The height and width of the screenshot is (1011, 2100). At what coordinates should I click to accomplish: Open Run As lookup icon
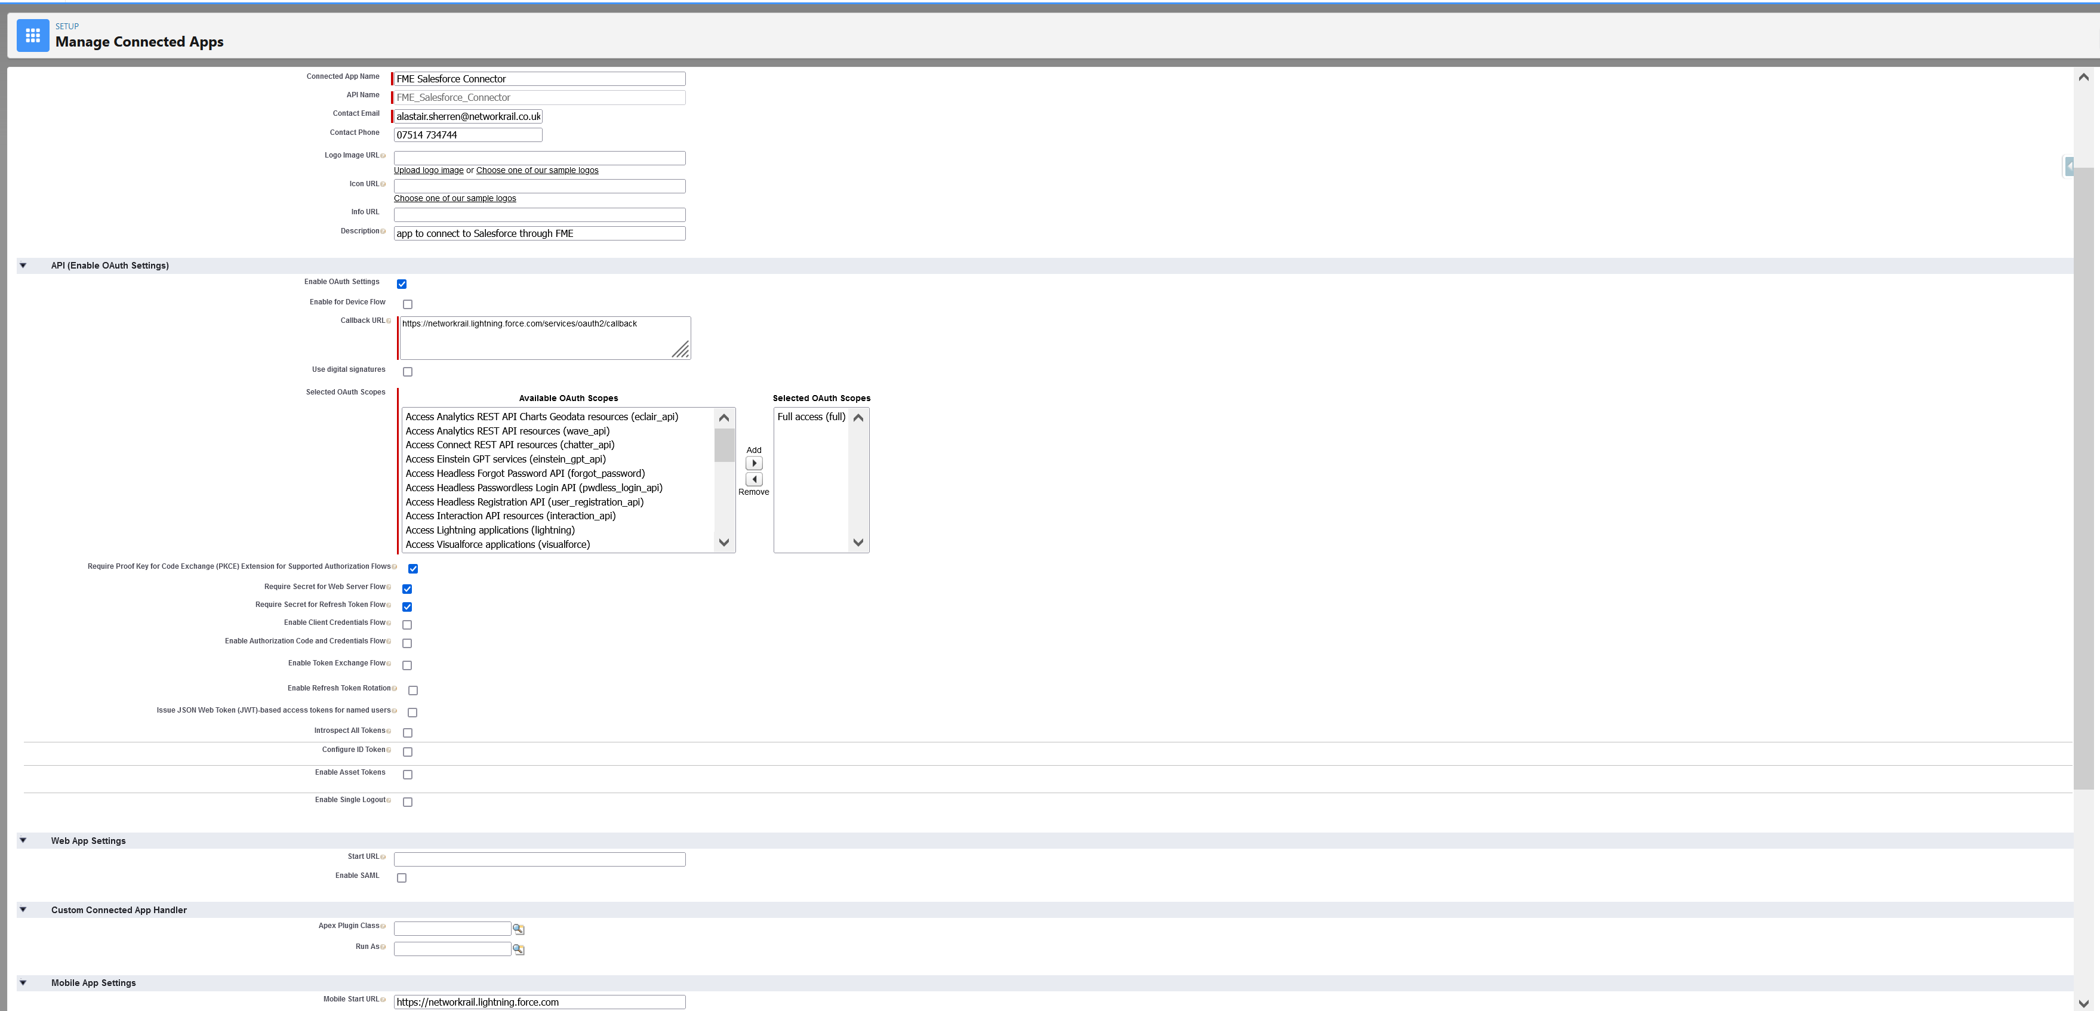[x=519, y=949]
